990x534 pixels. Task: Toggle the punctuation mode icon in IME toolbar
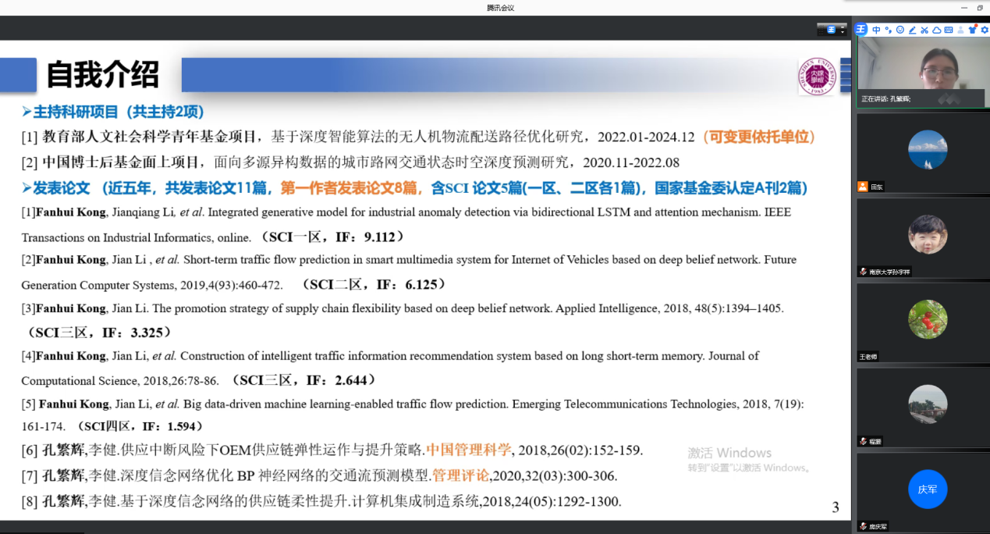(x=888, y=30)
